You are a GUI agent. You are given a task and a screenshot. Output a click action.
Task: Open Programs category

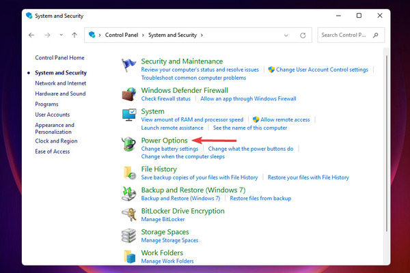pos(46,104)
